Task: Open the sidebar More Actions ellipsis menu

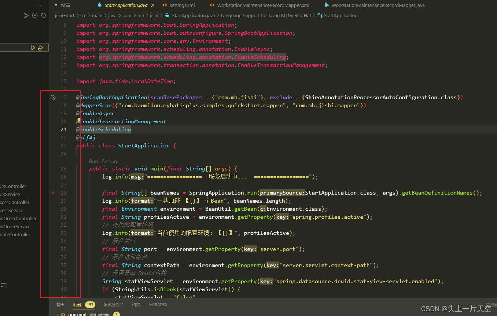Action: click(40, 5)
